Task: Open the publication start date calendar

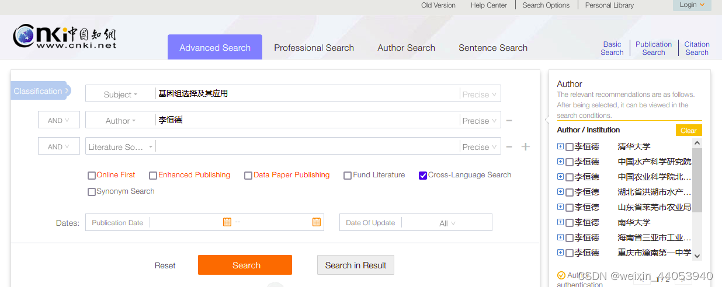Action: coord(227,222)
